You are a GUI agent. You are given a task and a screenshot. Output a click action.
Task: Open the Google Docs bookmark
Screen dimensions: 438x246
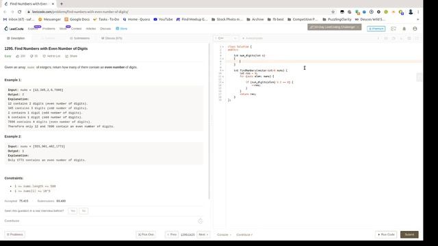pos(77,19)
